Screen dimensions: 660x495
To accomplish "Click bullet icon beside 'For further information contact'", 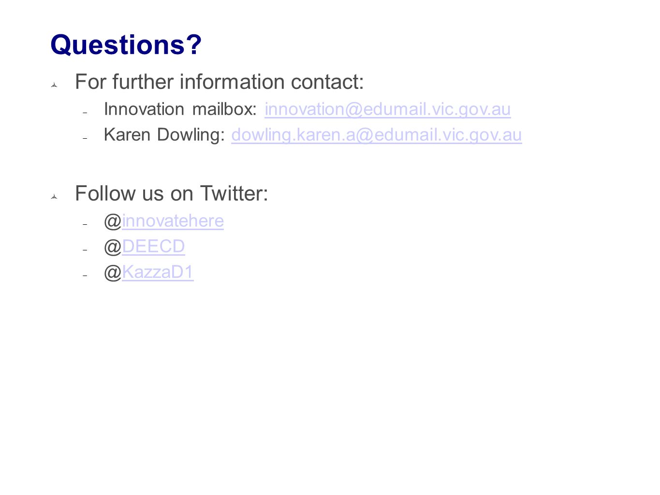I will (x=55, y=85).
